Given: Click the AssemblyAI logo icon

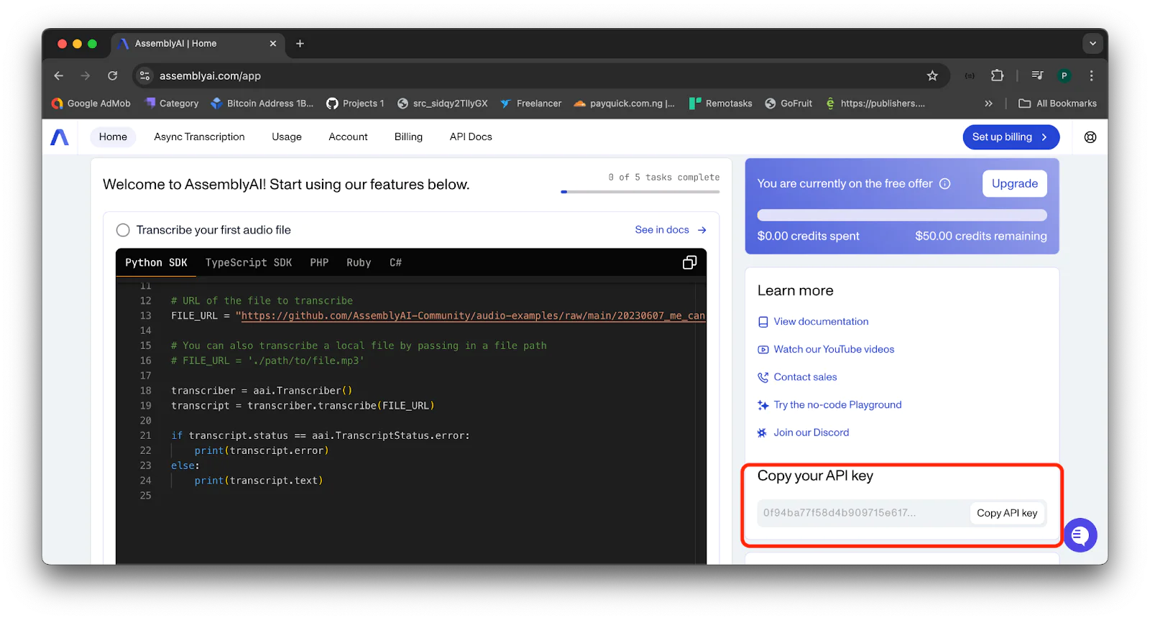Looking at the screenshot, I should click(60, 137).
